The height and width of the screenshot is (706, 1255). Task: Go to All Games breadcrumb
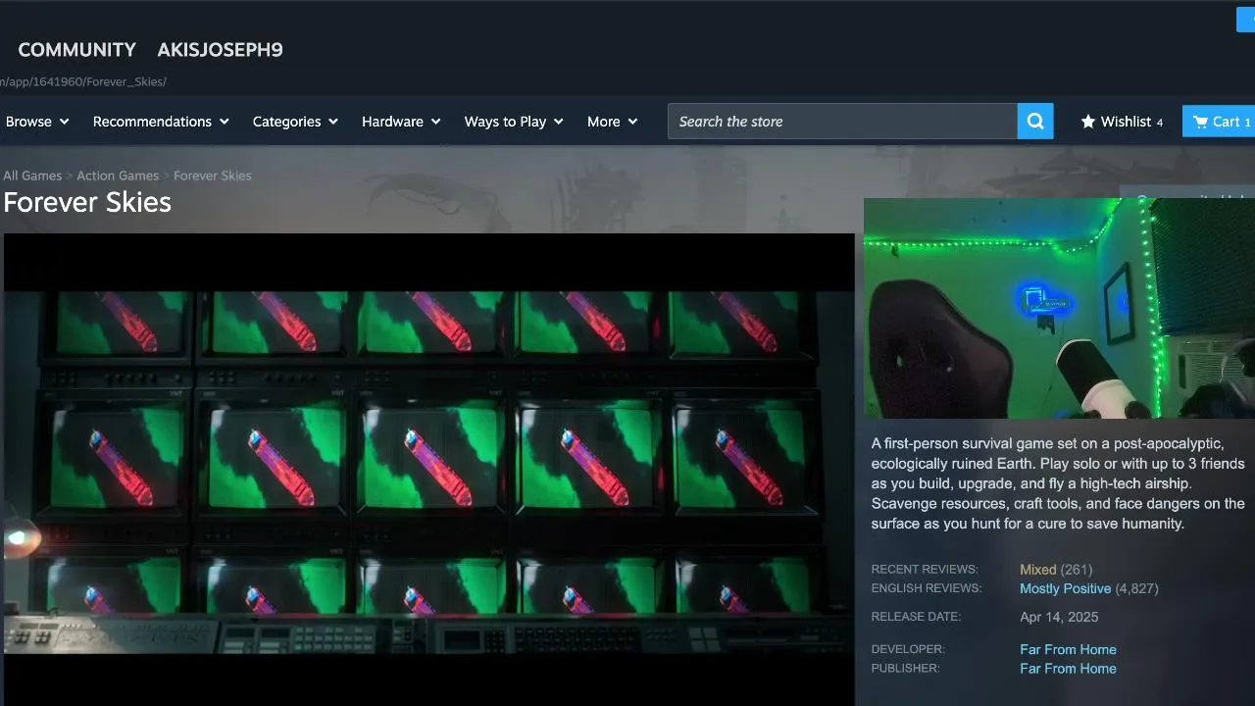[x=32, y=176]
